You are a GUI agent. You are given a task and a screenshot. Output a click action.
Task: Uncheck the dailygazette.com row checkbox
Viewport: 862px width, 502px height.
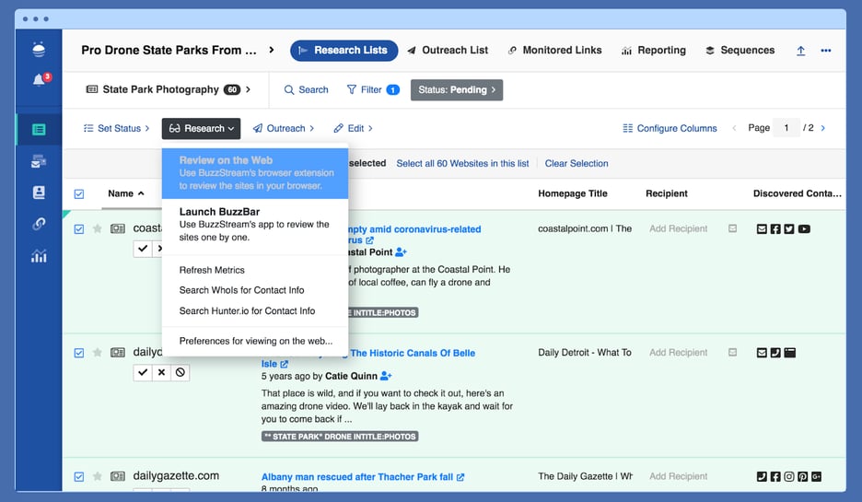coord(78,476)
